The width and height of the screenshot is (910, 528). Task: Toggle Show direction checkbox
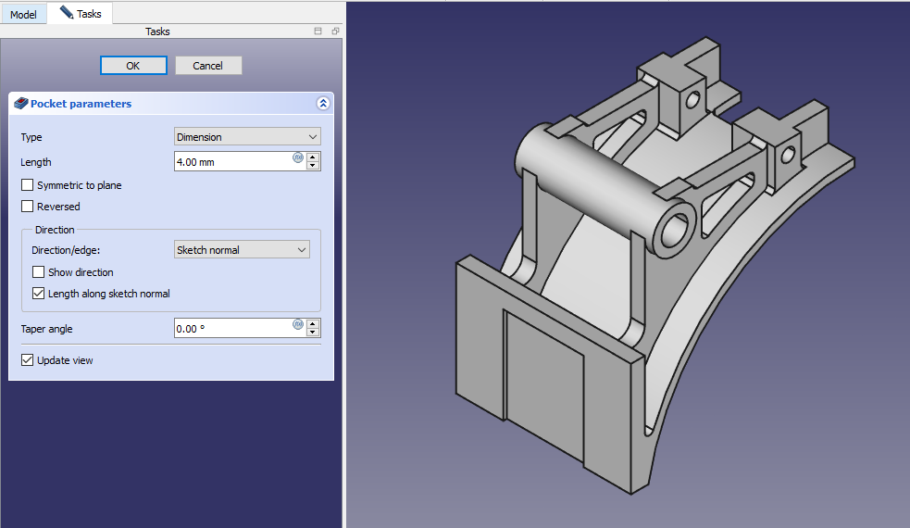39,272
